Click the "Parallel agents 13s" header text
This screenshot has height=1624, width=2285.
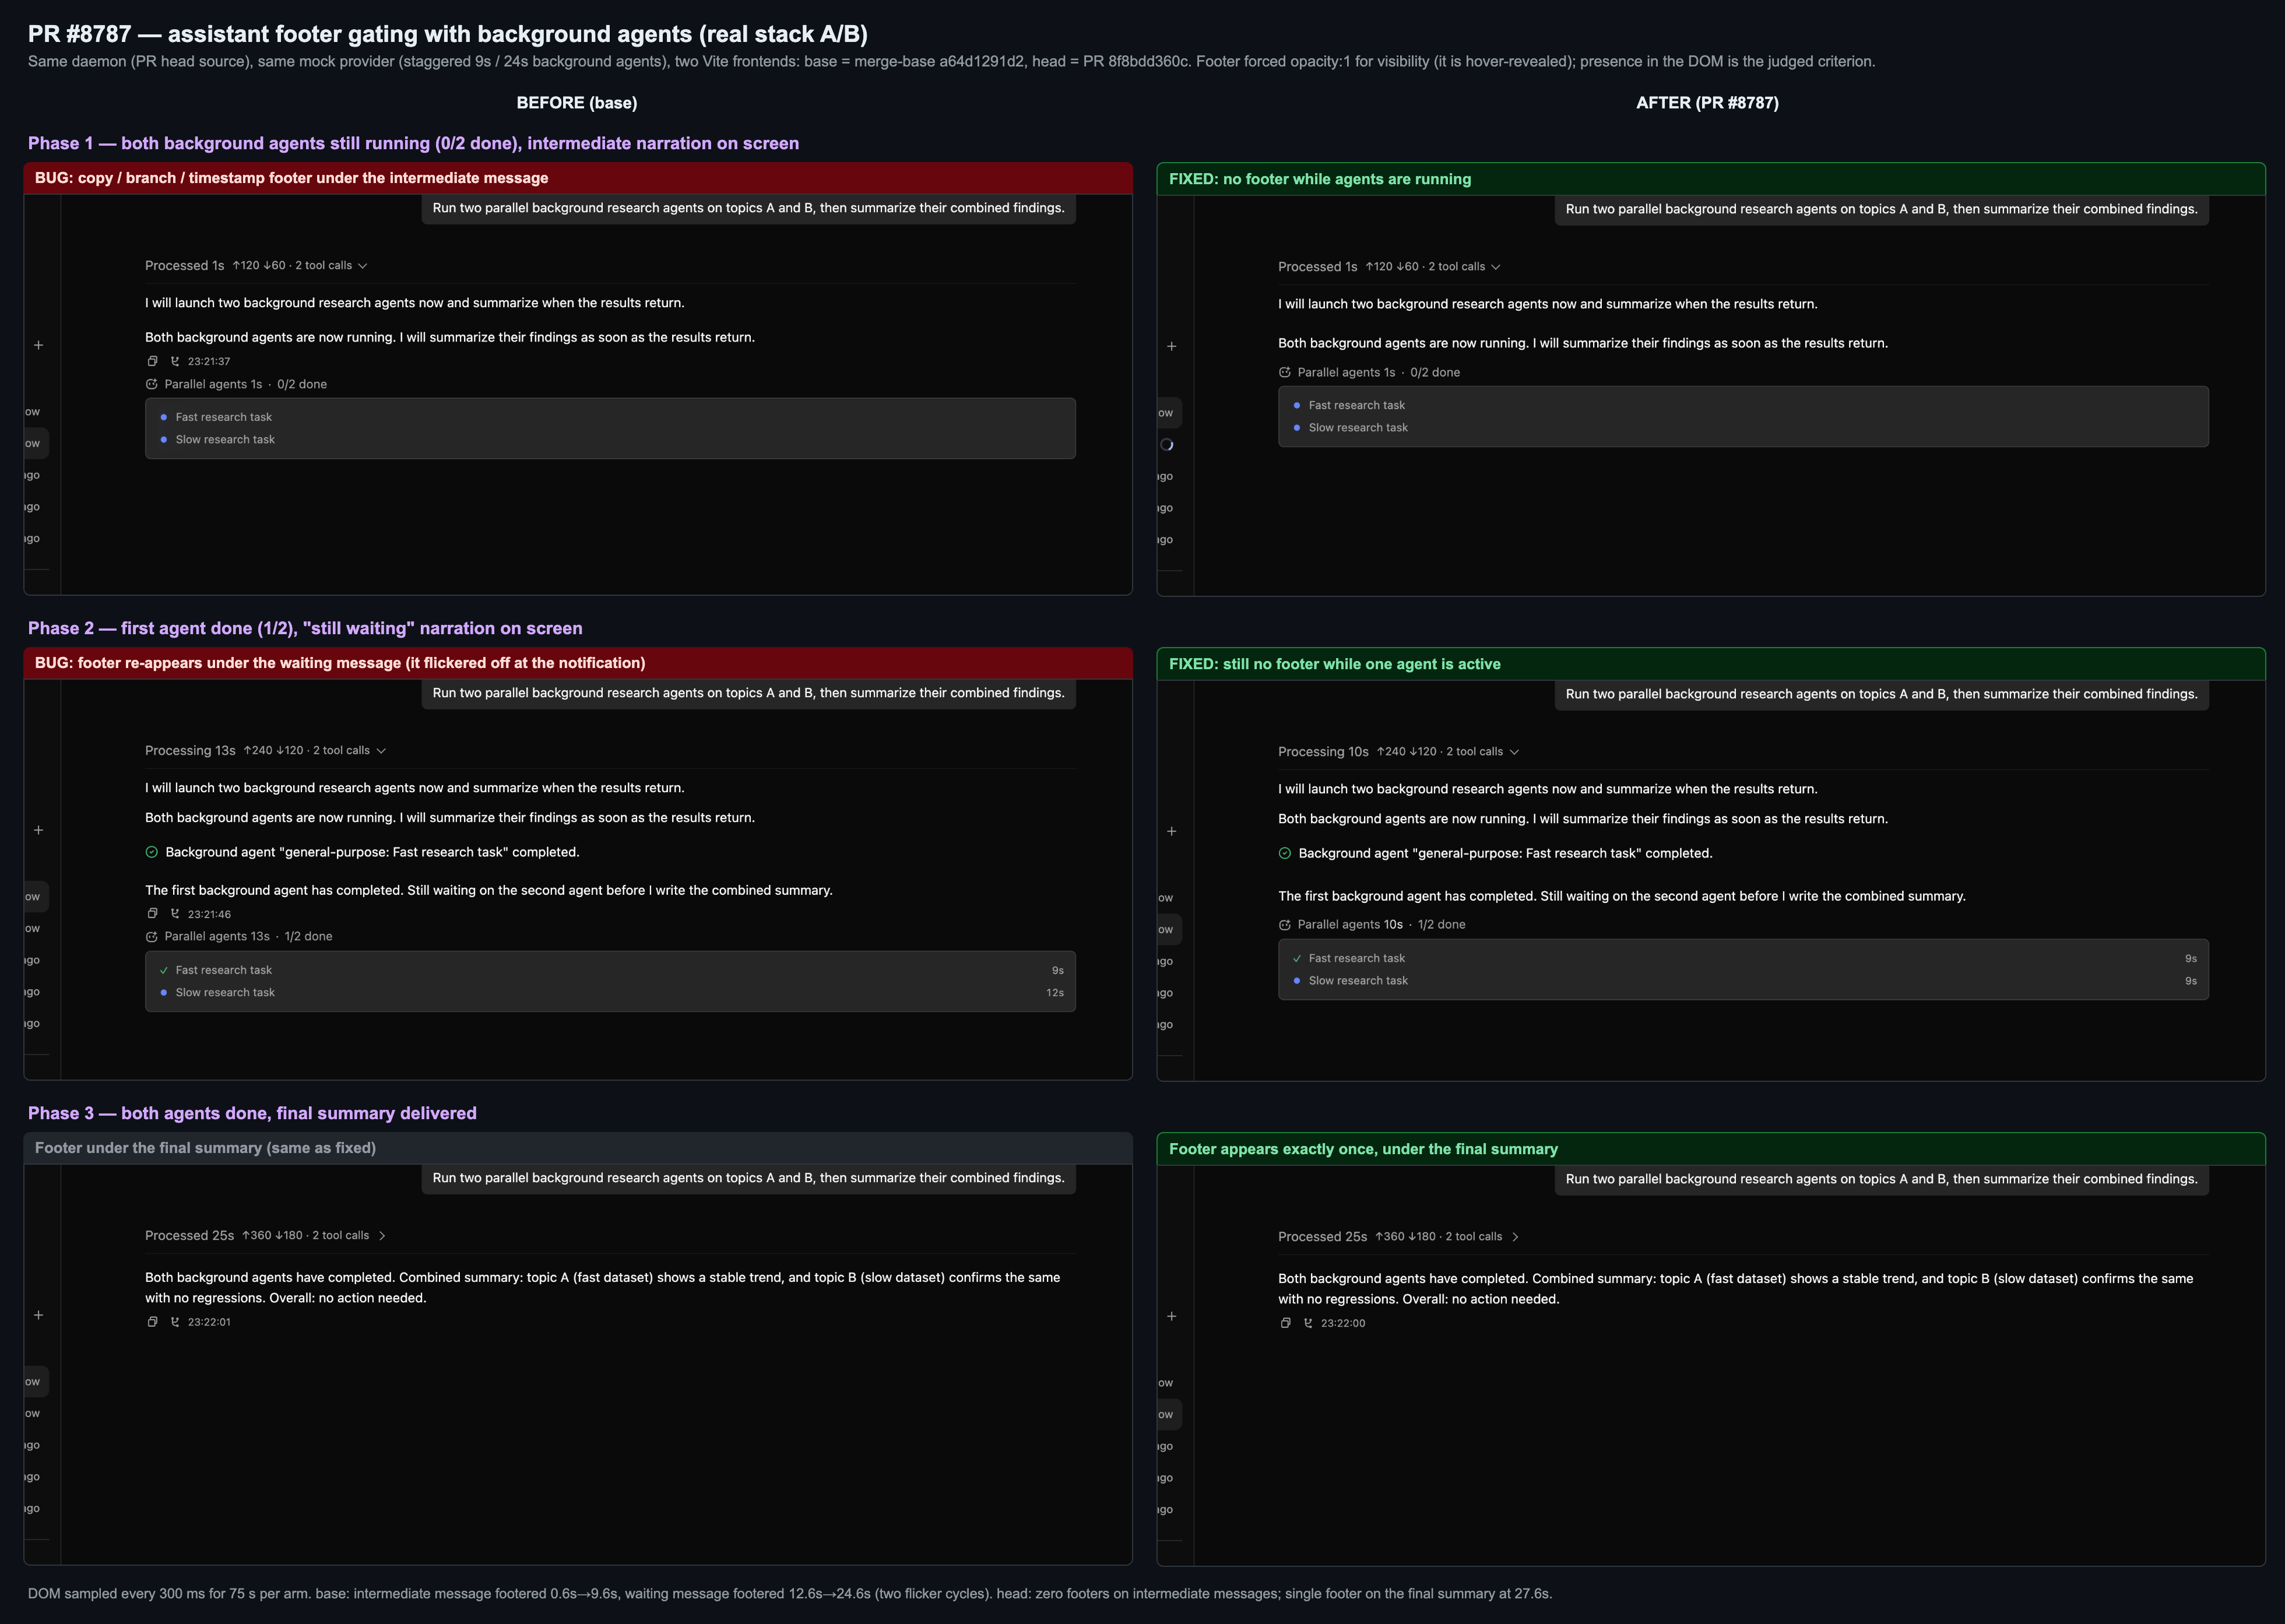tap(217, 936)
